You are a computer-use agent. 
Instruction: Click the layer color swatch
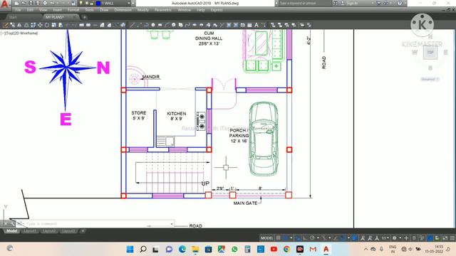pyautogui.click(x=98, y=3)
